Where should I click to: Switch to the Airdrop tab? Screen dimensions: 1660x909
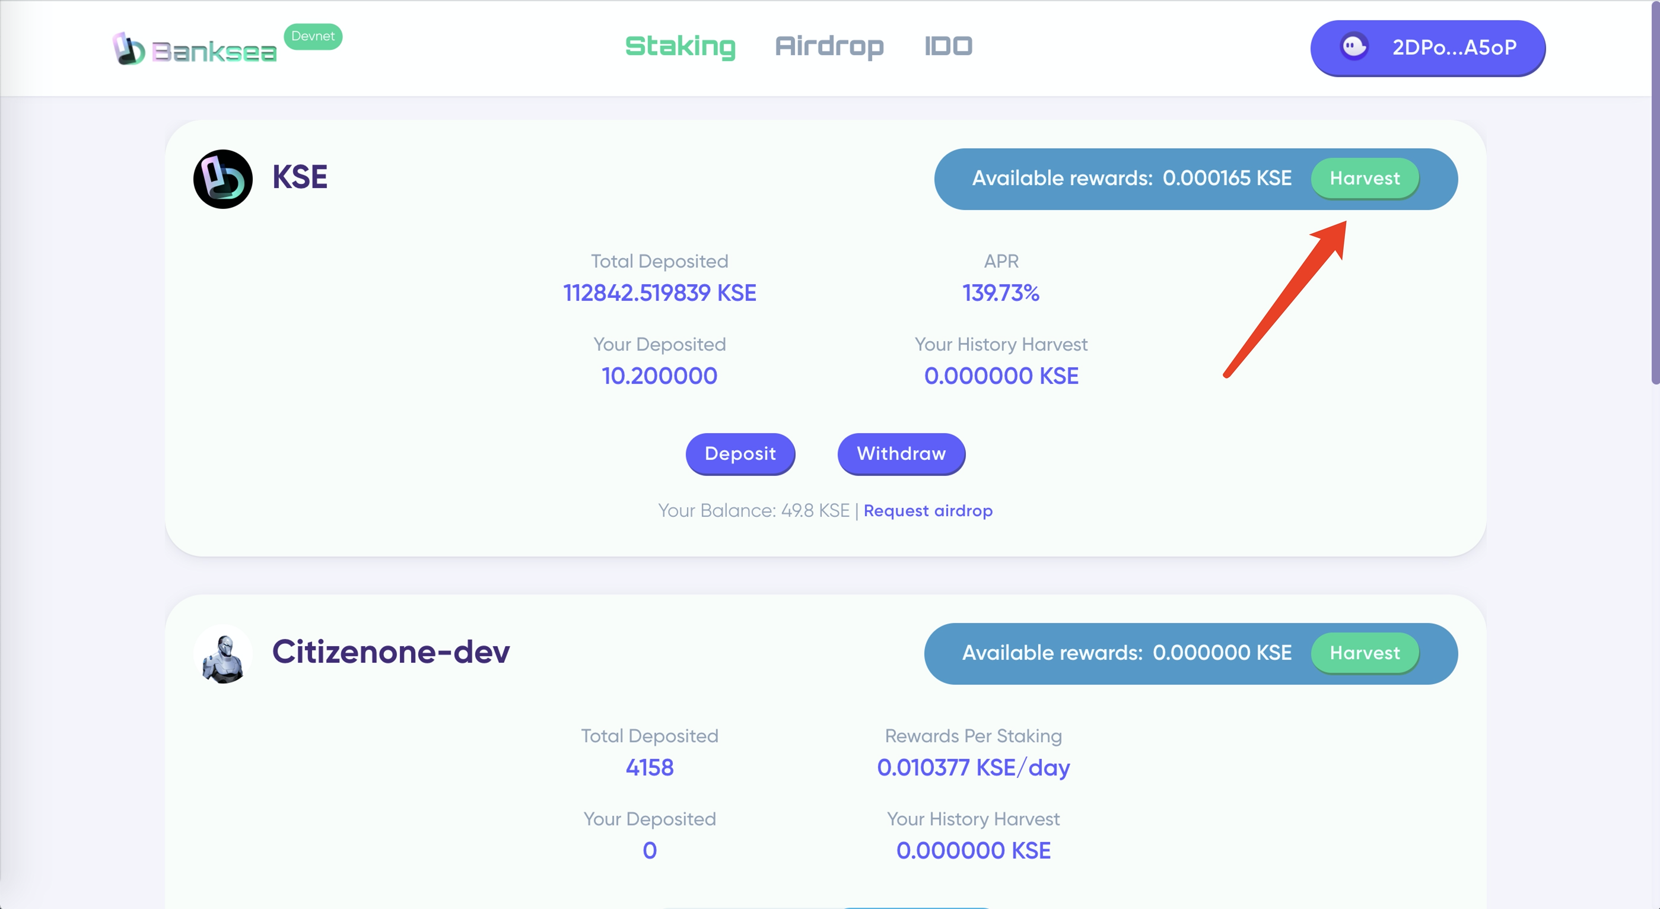pos(829,46)
